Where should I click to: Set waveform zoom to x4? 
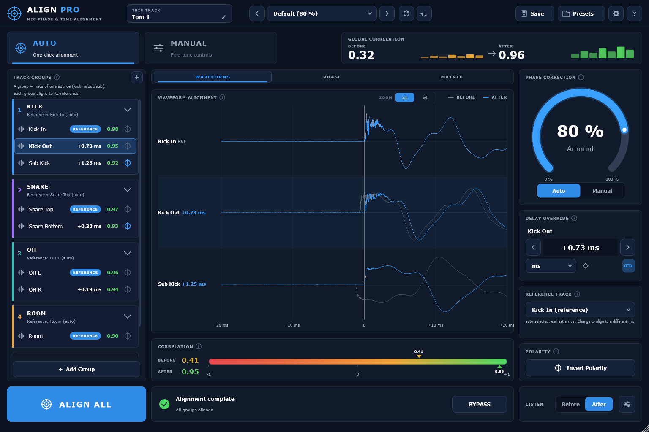click(x=425, y=97)
